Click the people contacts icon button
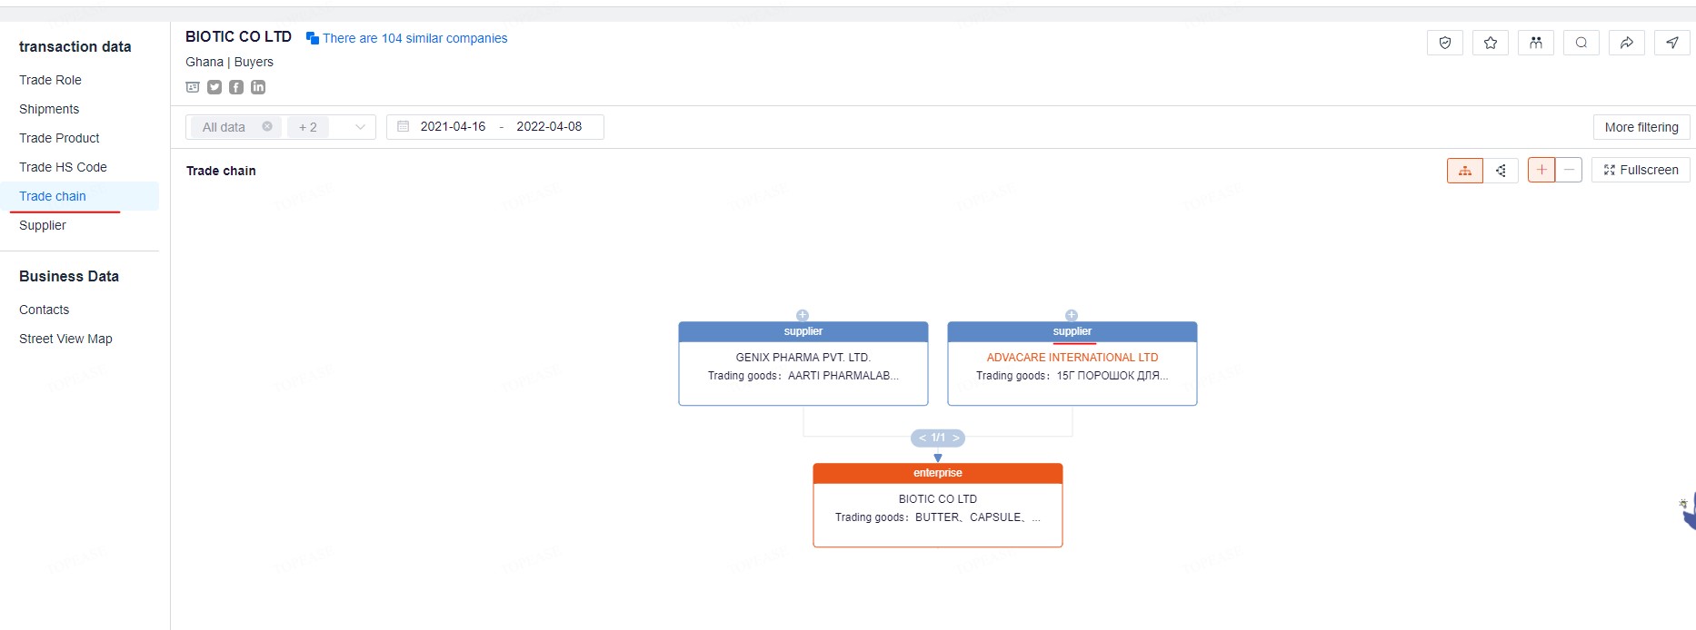This screenshot has width=1696, height=630. tap(1536, 43)
